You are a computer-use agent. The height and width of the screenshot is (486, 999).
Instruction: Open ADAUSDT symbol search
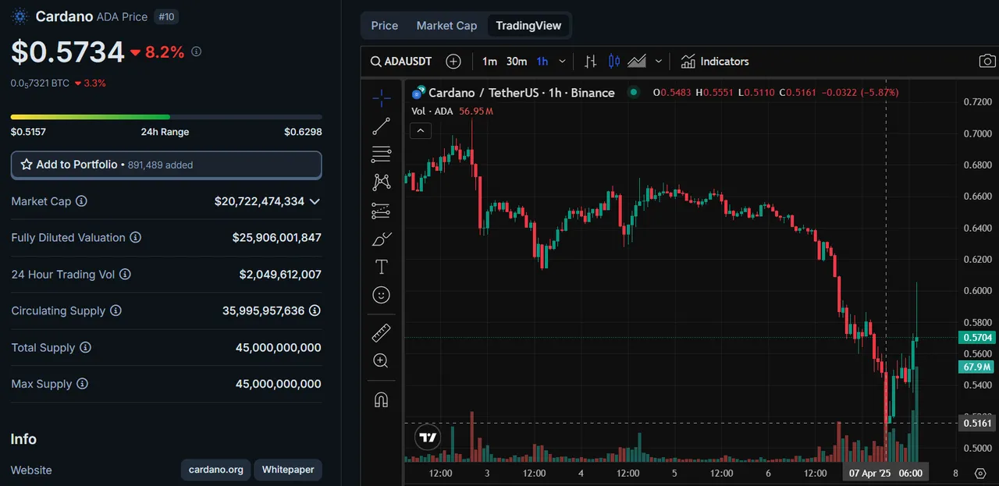point(401,62)
